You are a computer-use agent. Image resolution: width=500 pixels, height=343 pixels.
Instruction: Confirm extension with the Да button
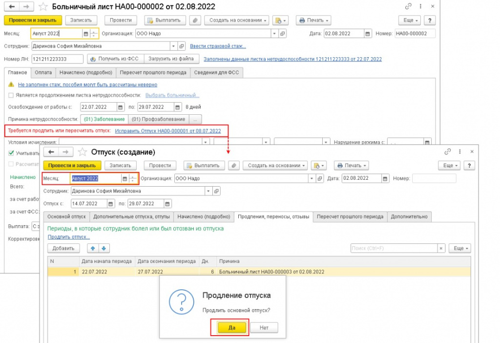click(x=232, y=328)
